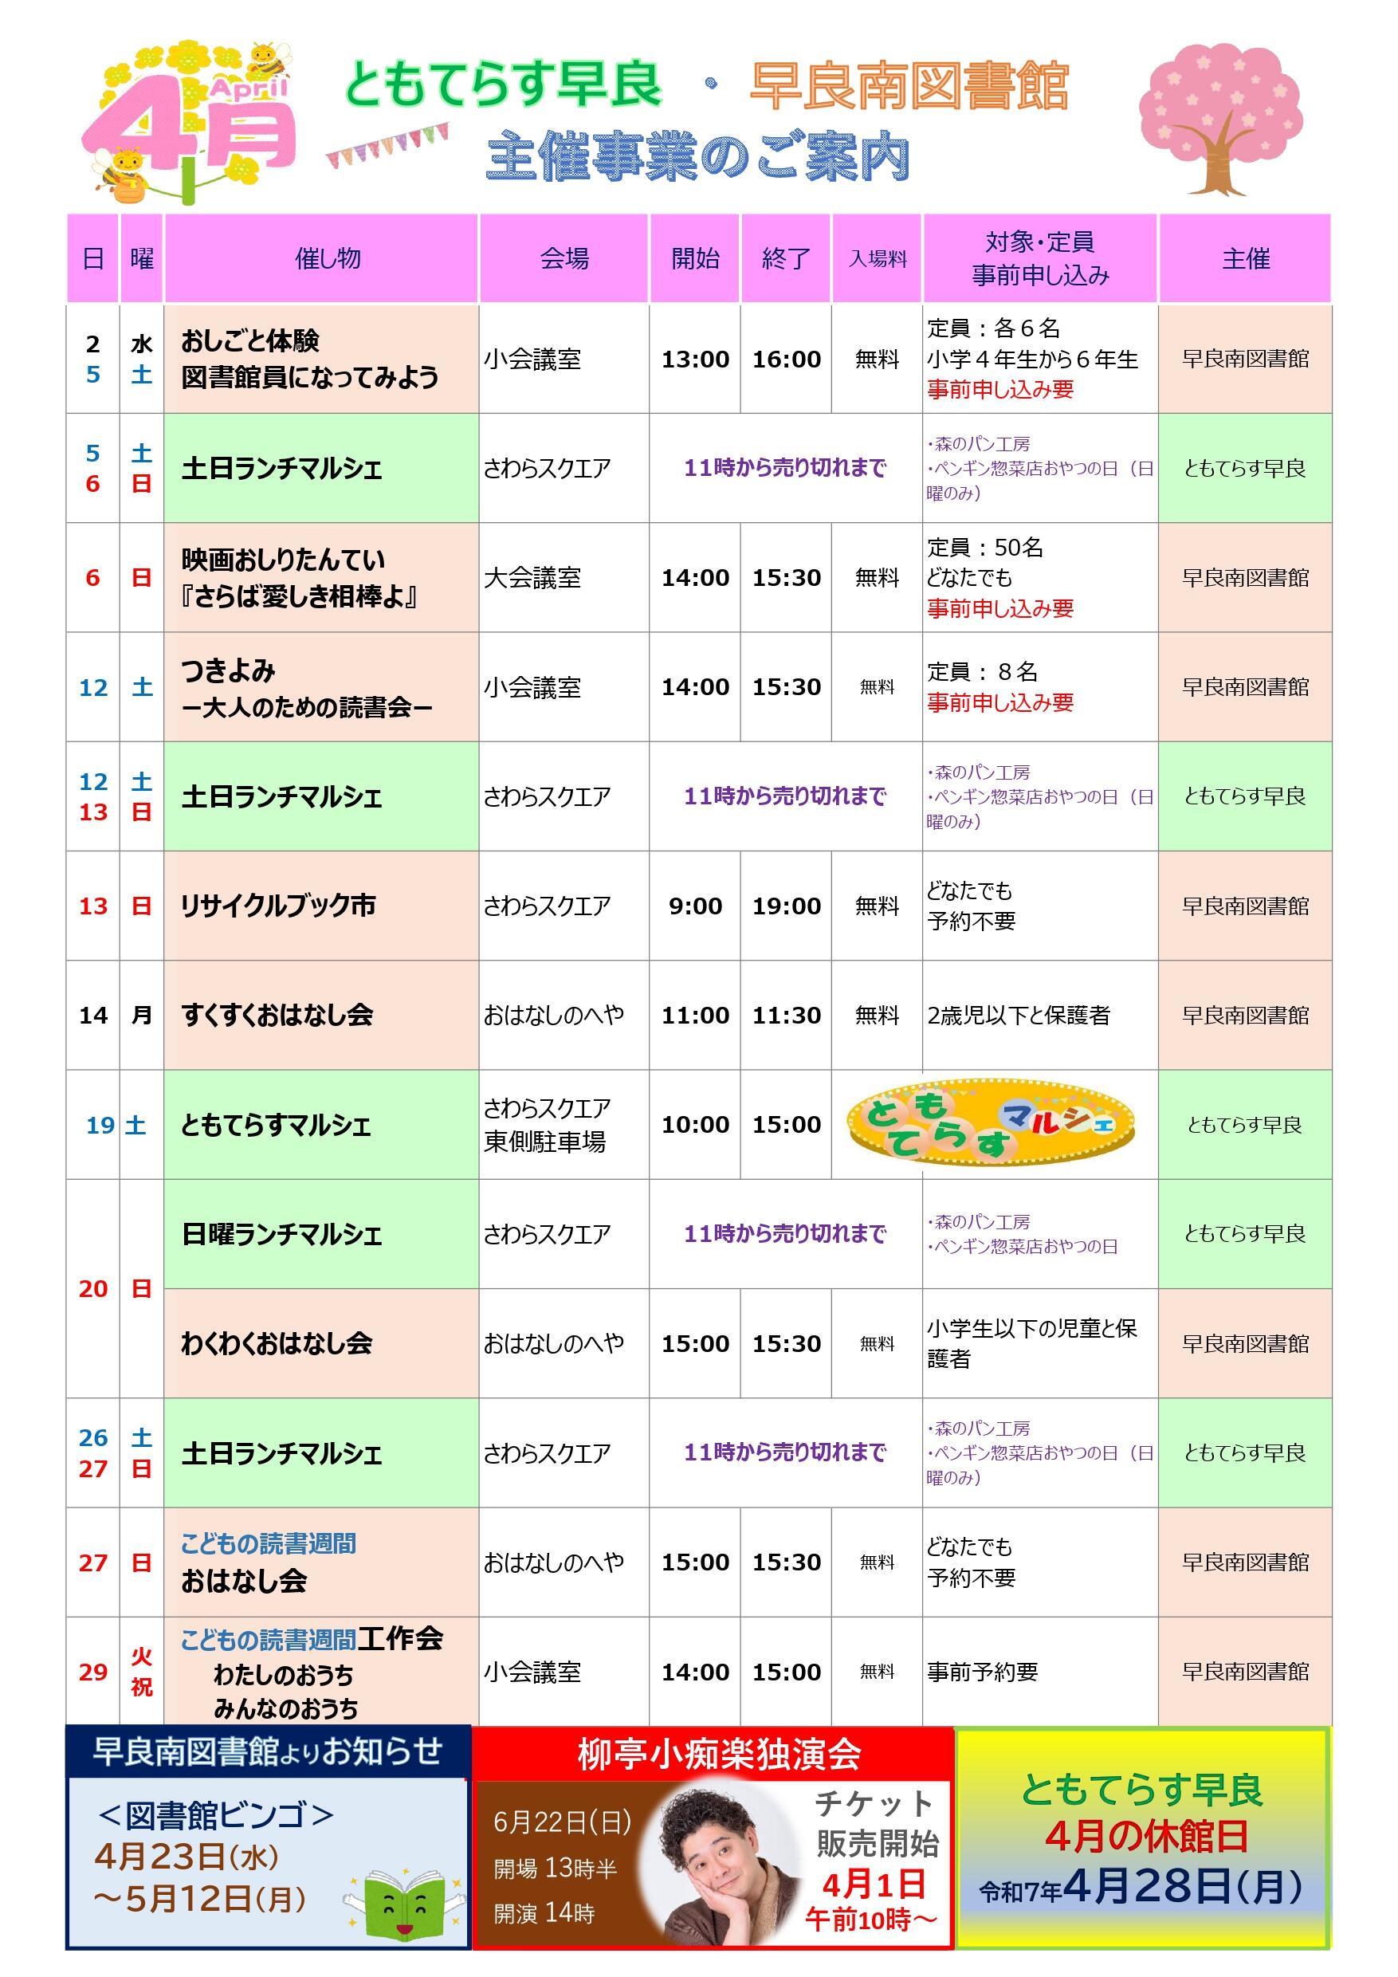Click the 終了 column header
The image size is (1398, 1977).
pos(786,258)
